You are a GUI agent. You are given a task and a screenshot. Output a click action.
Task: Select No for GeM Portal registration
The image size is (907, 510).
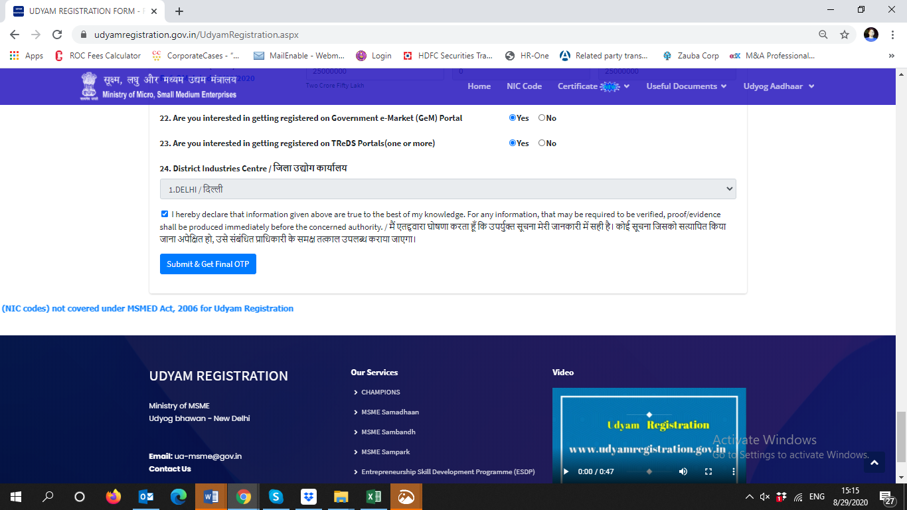pyautogui.click(x=542, y=118)
